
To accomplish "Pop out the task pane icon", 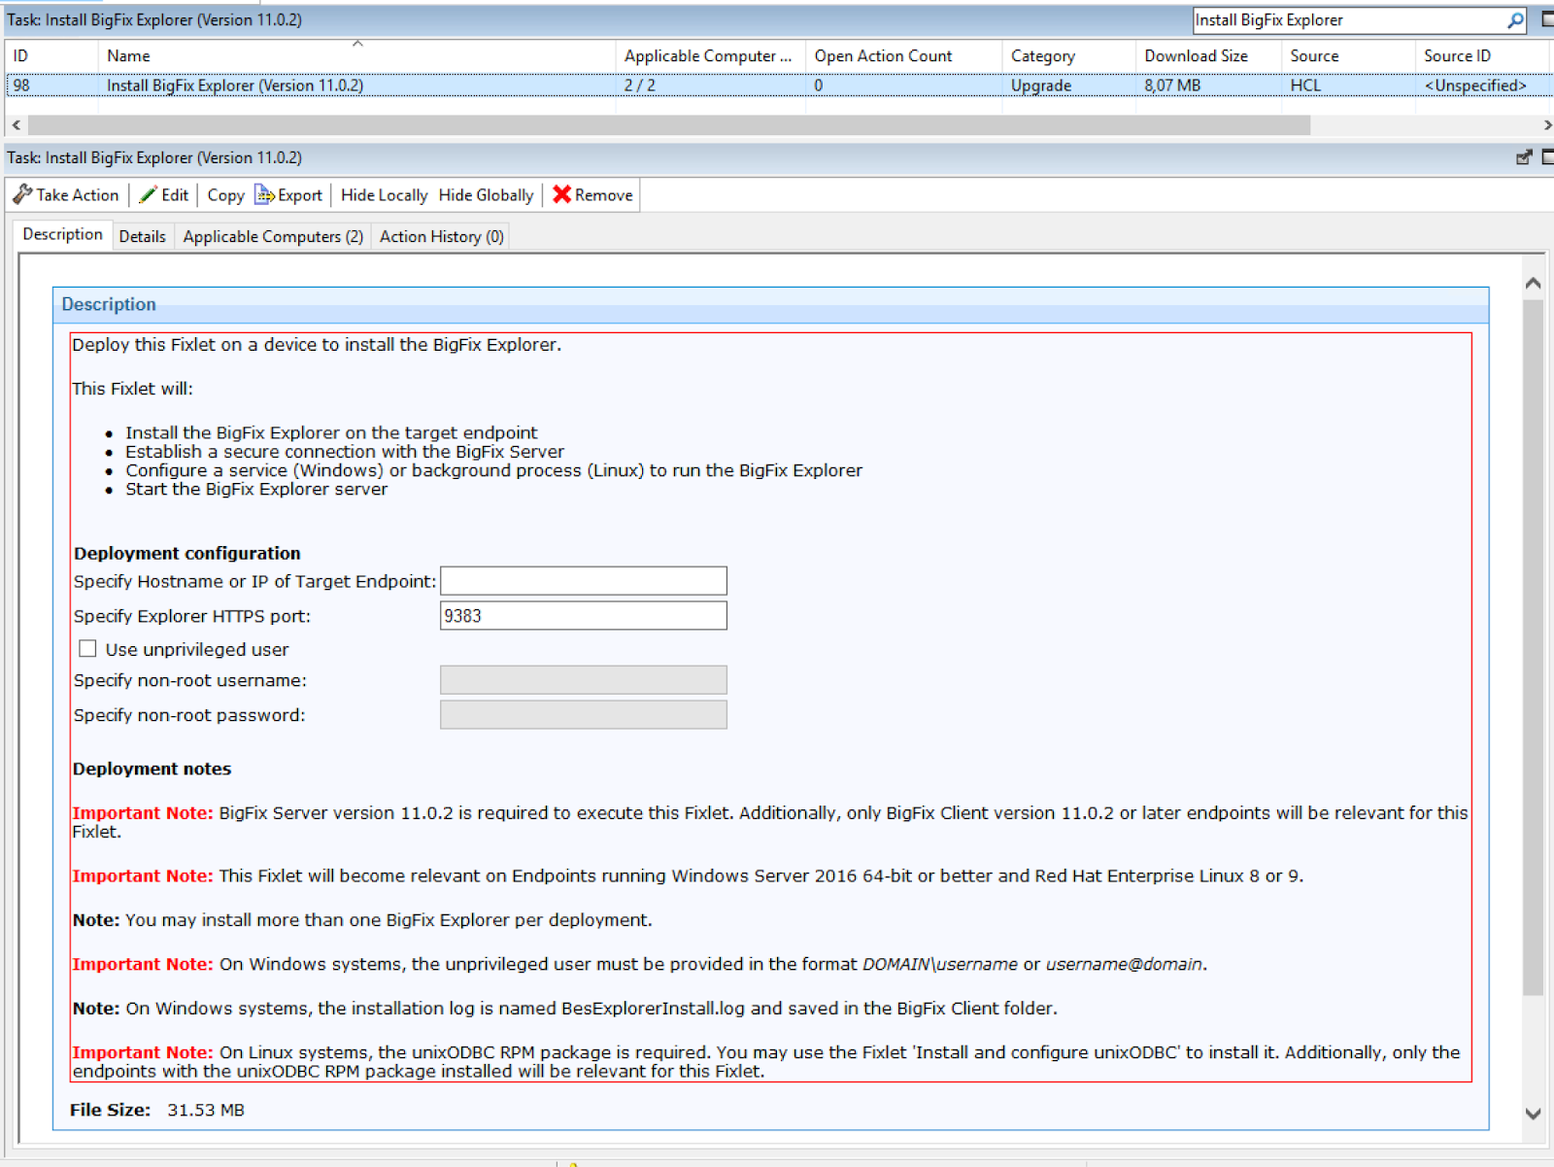I will tap(1524, 157).
